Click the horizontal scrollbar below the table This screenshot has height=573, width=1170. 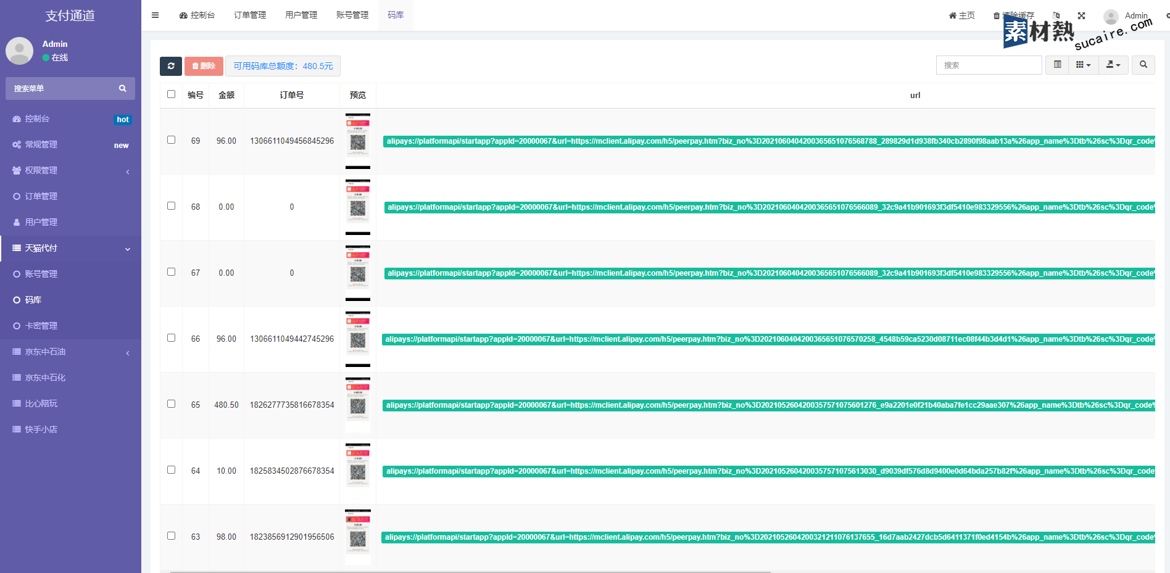pyautogui.click(x=470, y=572)
